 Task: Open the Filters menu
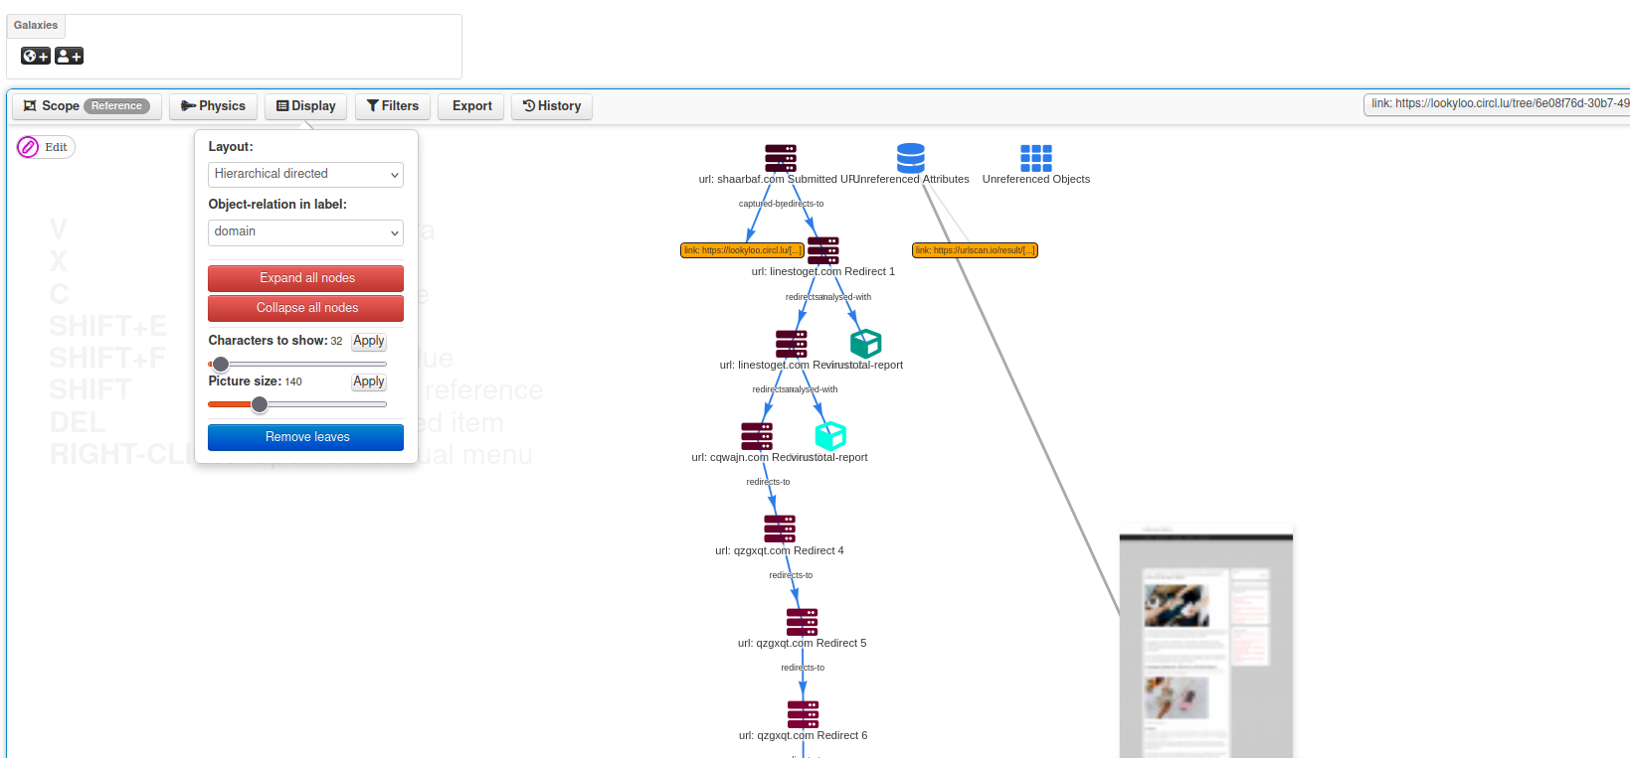tap(392, 106)
